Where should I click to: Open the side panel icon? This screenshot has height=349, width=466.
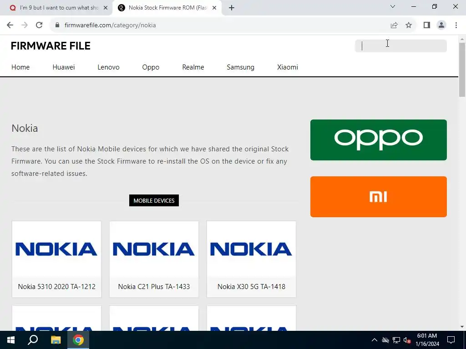tap(427, 25)
